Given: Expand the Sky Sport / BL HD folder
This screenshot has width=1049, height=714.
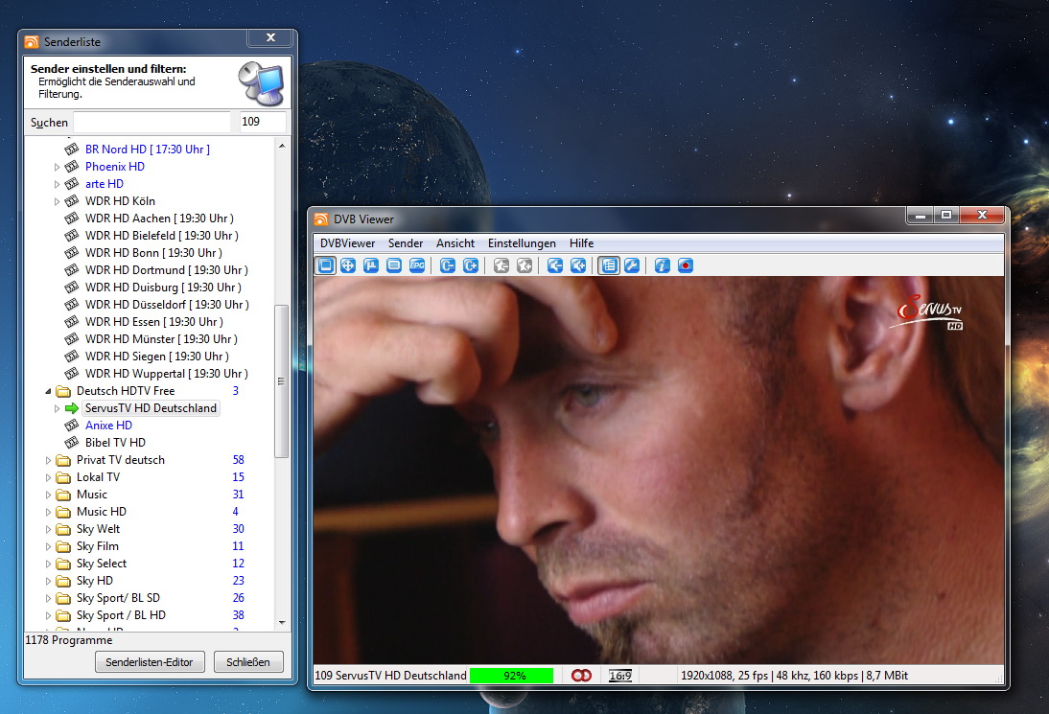Looking at the screenshot, I should click(48, 615).
